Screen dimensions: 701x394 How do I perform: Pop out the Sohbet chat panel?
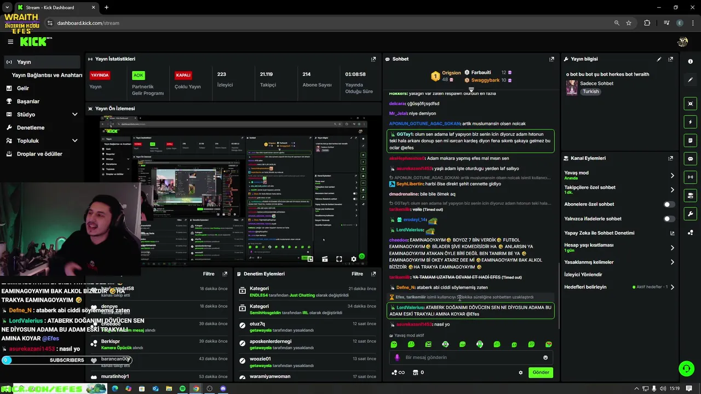click(x=551, y=59)
